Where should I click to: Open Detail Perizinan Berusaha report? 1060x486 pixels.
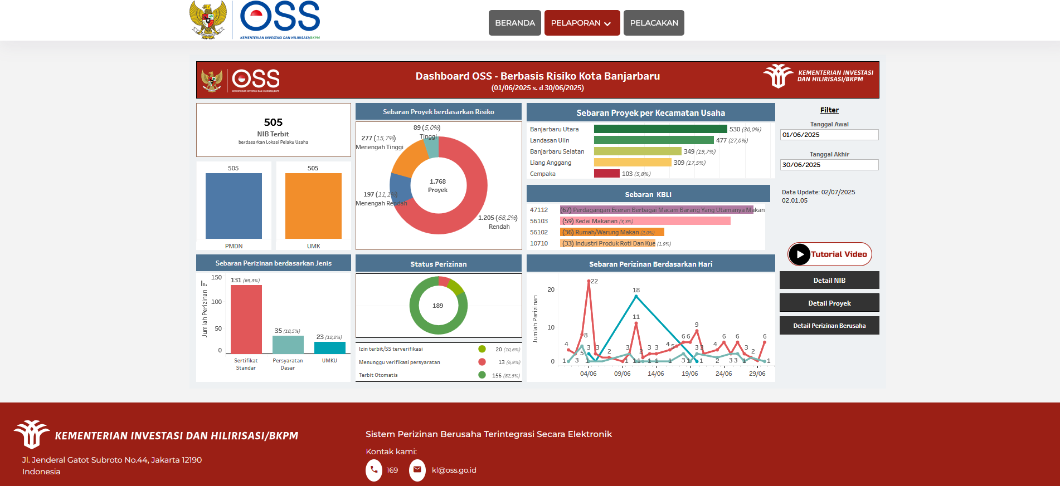pos(829,326)
